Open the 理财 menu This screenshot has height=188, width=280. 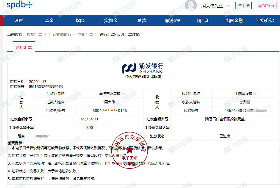(x=18, y=21)
